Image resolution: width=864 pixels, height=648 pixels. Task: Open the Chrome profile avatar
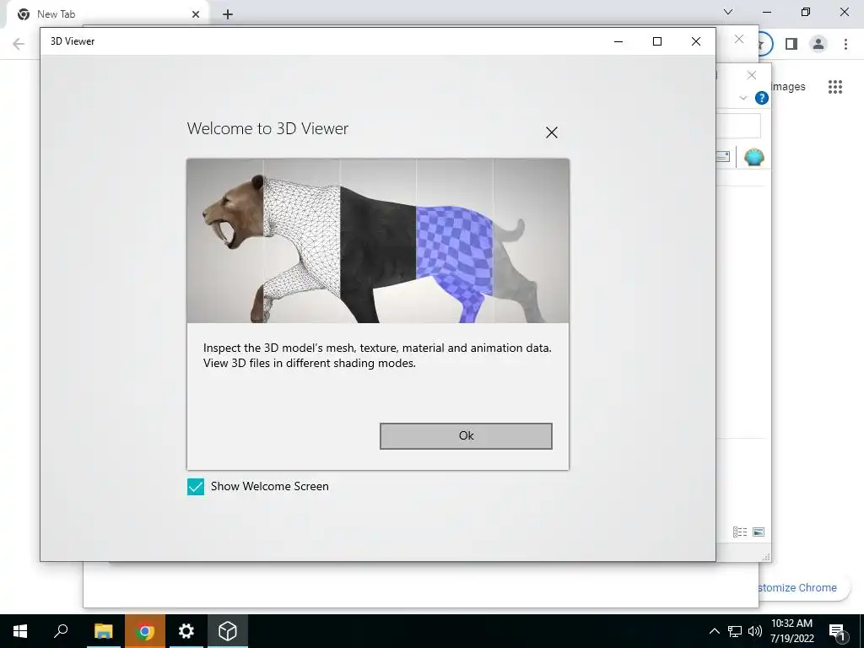[818, 44]
